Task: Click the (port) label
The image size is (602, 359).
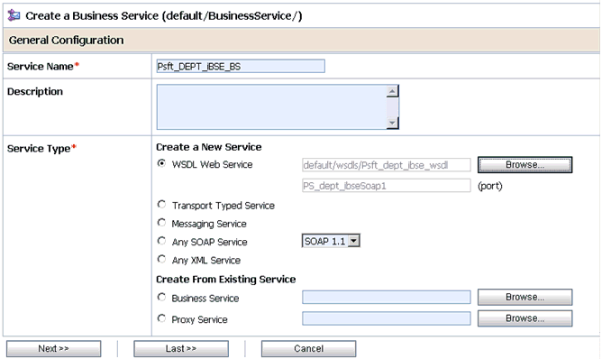Action: click(490, 186)
